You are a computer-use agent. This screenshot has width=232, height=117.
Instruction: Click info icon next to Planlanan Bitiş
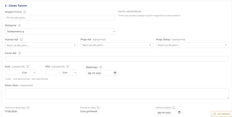pyautogui.click(x=98, y=107)
